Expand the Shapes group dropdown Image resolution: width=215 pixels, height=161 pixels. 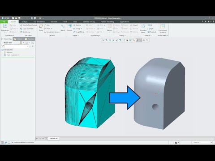pyautogui.click(x=75, y=35)
